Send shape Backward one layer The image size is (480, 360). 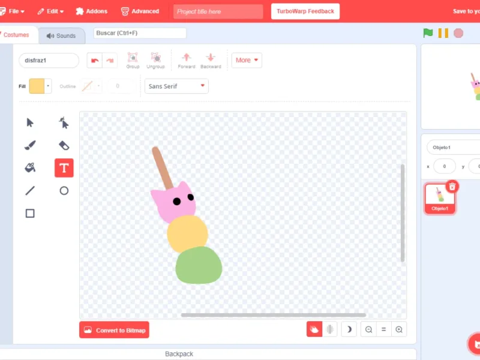pos(211,61)
